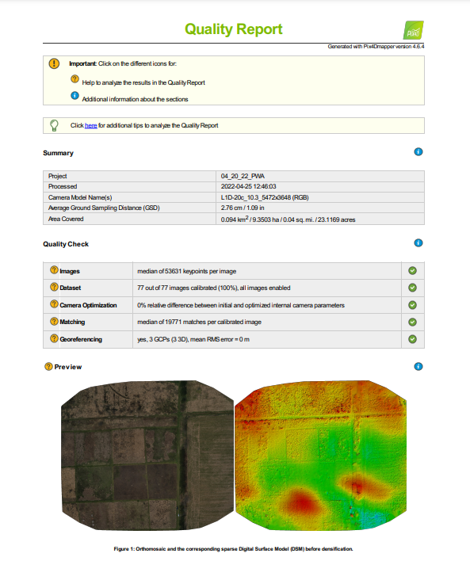Click the help icon beside Matching
Viewport: 470px width, 580px height.
(54, 321)
